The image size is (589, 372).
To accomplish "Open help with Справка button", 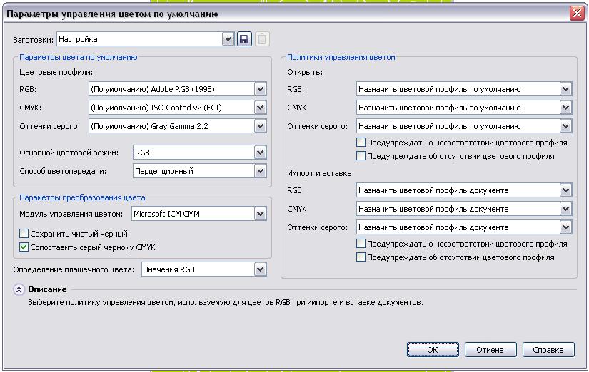I will coord(548,350).
